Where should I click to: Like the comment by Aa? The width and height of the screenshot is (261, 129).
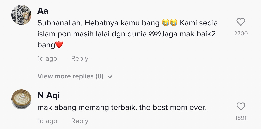click(x=241, y=23)
